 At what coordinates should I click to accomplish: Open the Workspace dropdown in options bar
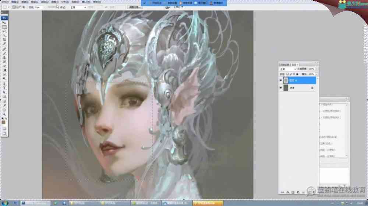pyautogui.click(x=178, y=7)
